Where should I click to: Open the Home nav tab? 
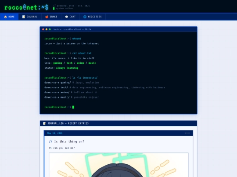[x=9, y=17]
